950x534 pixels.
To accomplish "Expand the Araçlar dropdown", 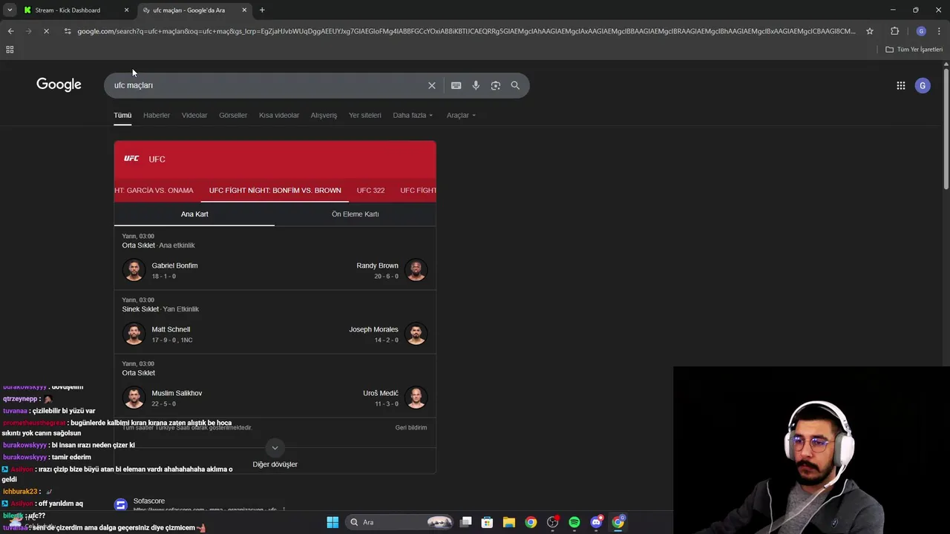I will pyautogui.click(x=461, y=115).
